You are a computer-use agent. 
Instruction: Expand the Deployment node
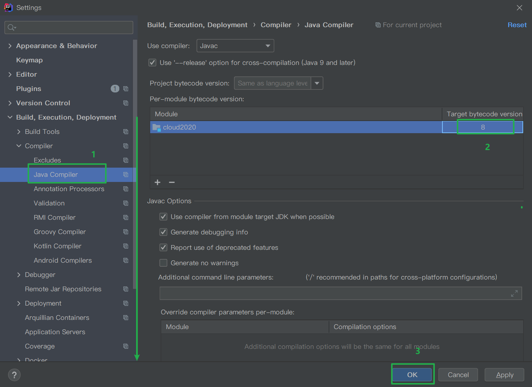click(x=19, y=303)
